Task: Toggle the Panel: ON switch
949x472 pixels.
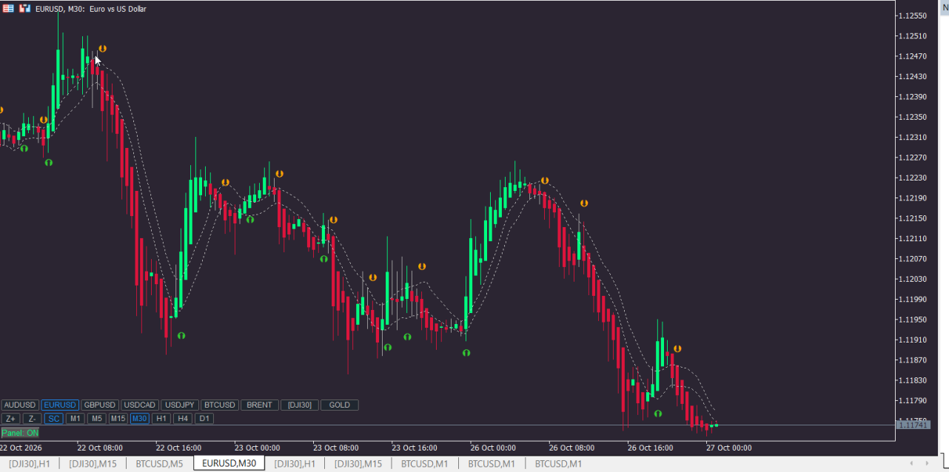Action: point(21,433)
